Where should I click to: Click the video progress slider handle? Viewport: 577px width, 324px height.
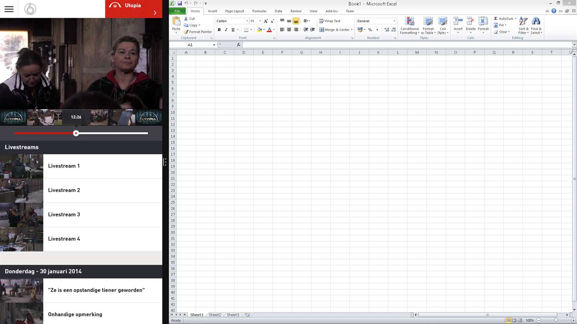(76, 133)
